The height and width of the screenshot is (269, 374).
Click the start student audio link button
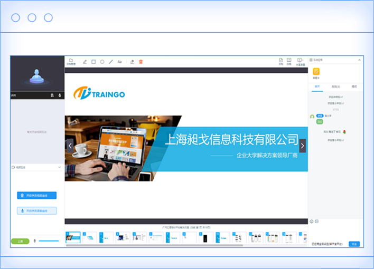(x=37, y=210)
